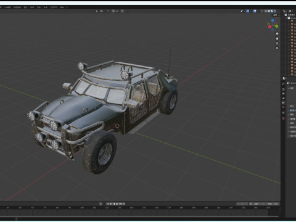Open the Options dropdown below shading buttons

[x=276, y=15]
